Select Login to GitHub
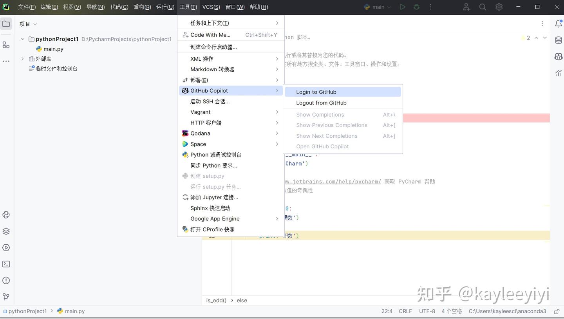The width and height of the screenshot is (564, 319). (x=316, y=92)
